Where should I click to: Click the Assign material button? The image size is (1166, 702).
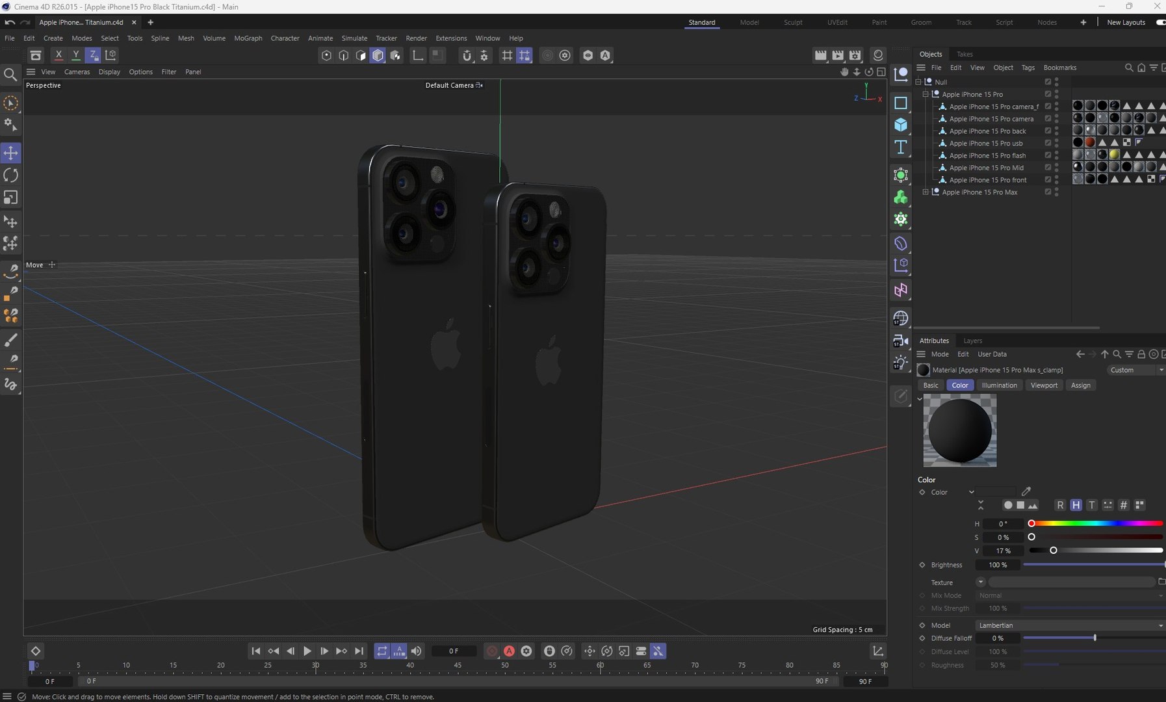point(1081,385)
